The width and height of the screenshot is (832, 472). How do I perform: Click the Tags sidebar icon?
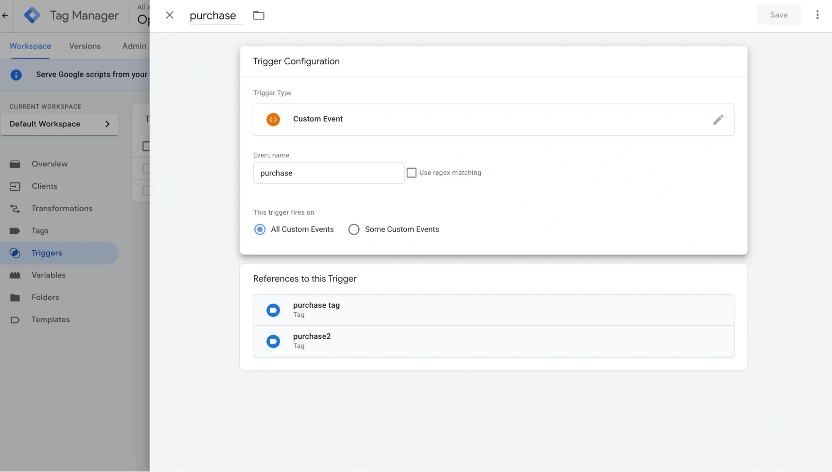coord(15,231)
